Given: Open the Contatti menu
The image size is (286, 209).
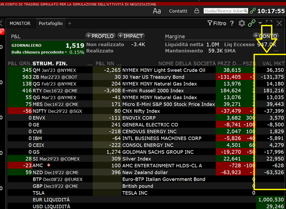Looking at the screenshot, I should (x=178, y=11).
